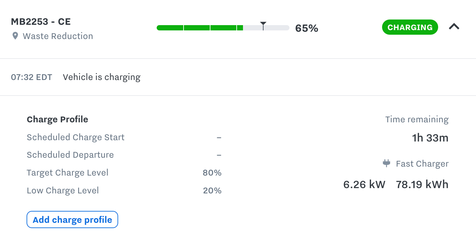Click the 07:32 EDT charging event timestamp
The image size is (476, 240).
(32, 77)
